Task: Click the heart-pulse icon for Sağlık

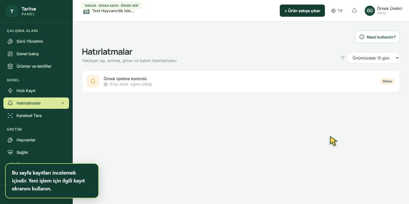Action: [10, 152]
